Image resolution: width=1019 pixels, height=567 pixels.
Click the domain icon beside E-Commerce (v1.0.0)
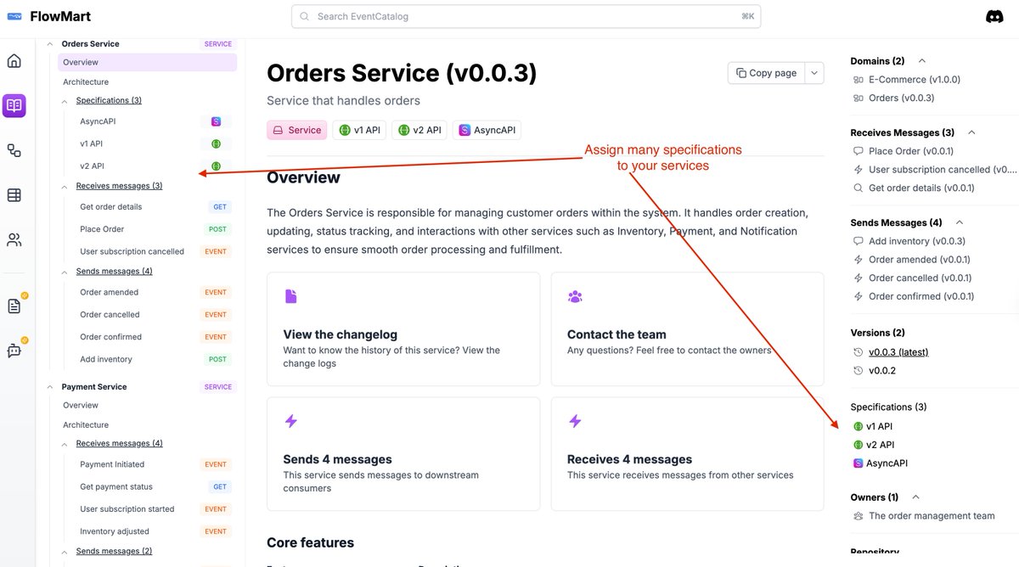pyautogui.click(x=858, y=80)
